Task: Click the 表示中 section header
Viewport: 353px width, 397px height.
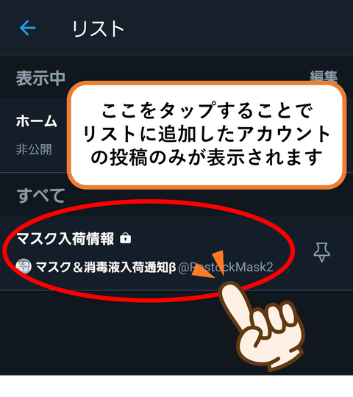Action: tap(40, 78)
